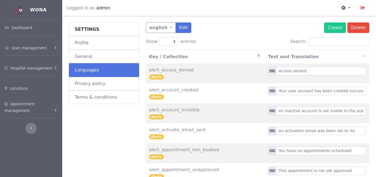Click the green Create button

pos(335,28)
